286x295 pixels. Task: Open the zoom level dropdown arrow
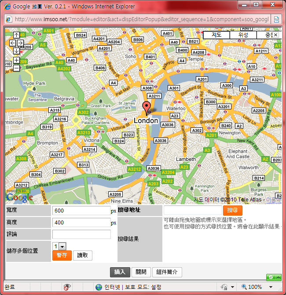[271, 287]
